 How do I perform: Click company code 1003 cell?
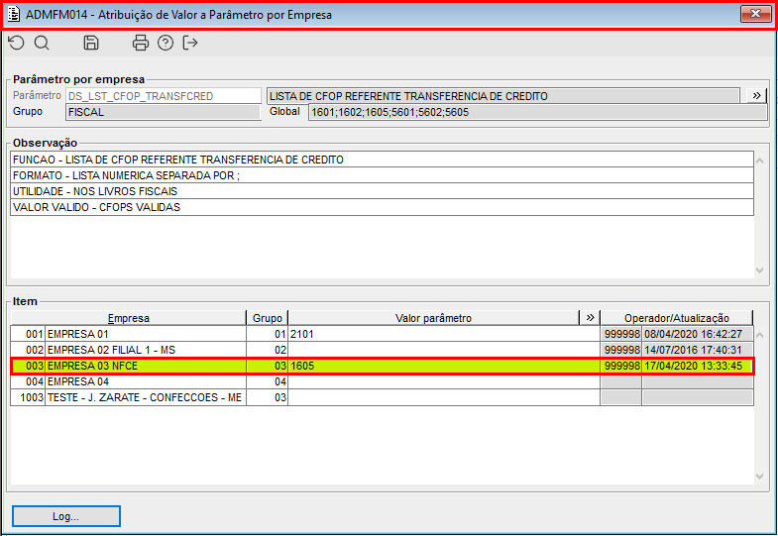tap(29, 397)
